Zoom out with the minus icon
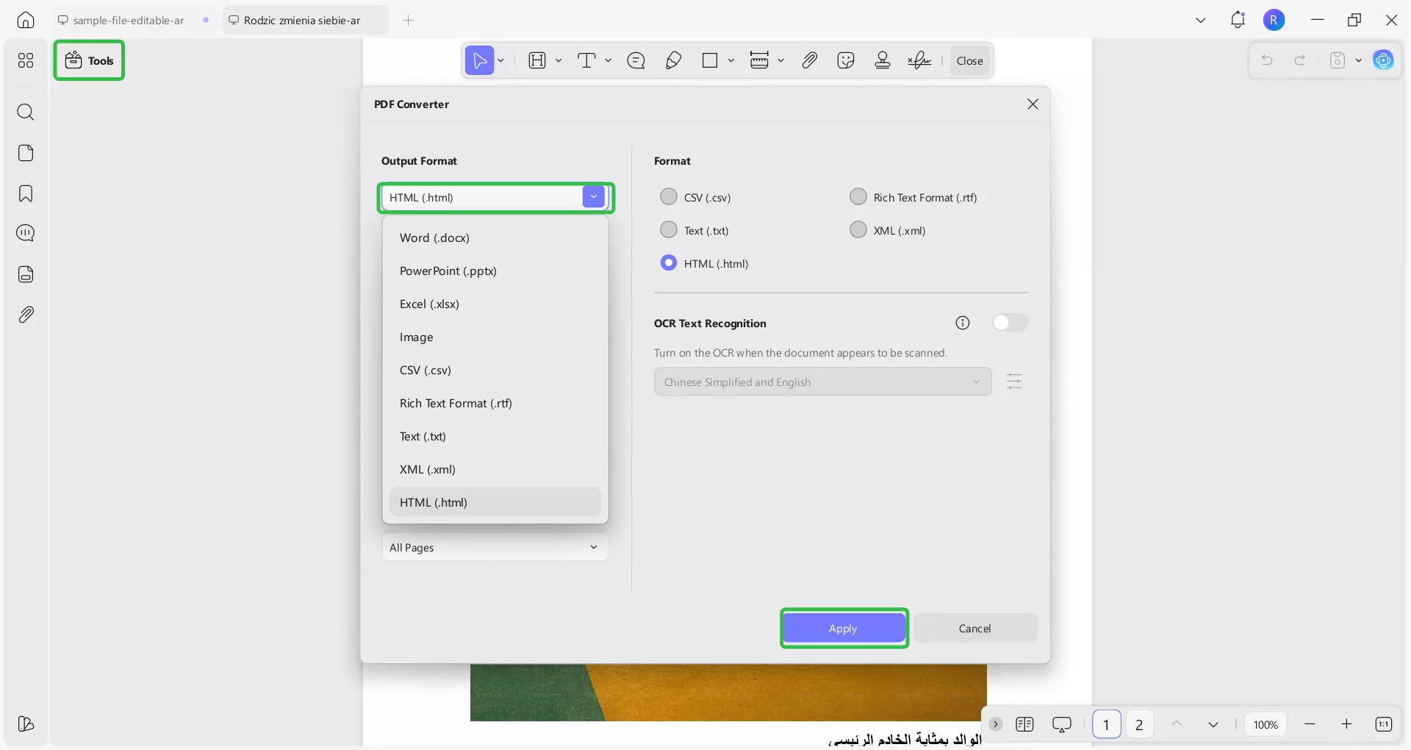This screenshot has height=750, width=1411. tap(1310, 724)
